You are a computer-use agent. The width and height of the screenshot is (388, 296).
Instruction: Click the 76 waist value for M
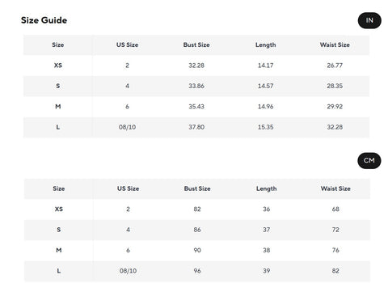pyautogui.click(x=335, y=251)
